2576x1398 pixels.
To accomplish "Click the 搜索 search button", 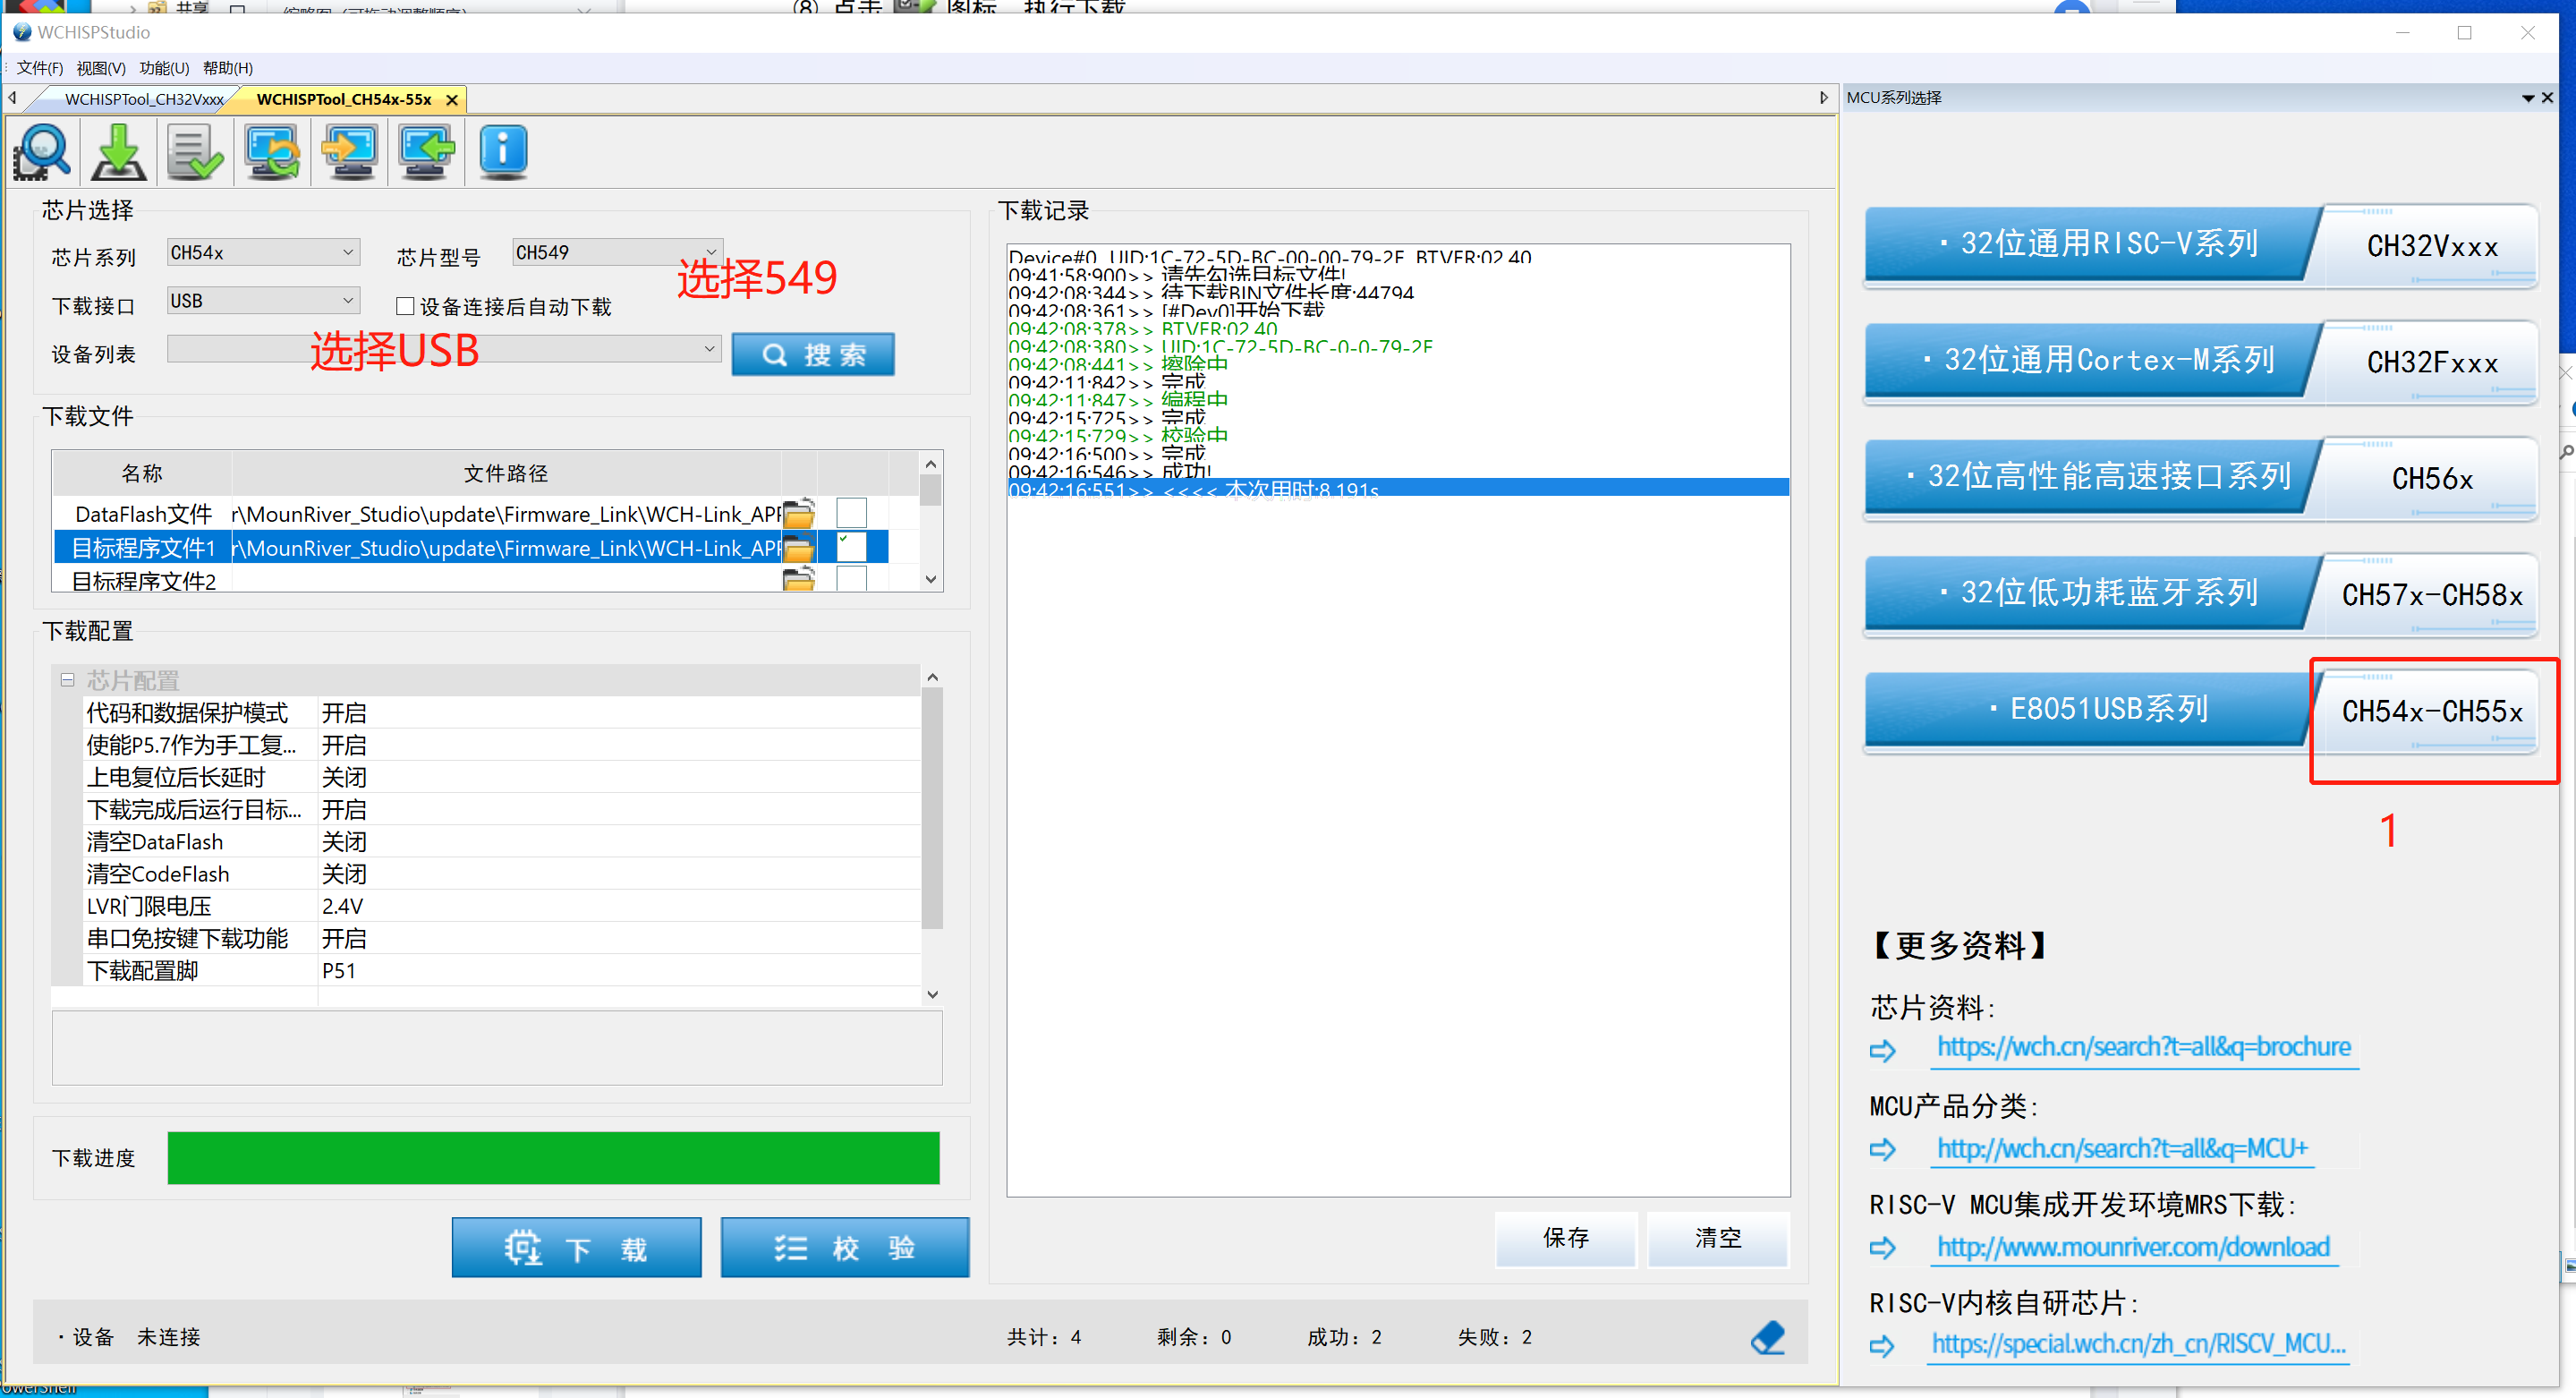I will pos(813,354).
